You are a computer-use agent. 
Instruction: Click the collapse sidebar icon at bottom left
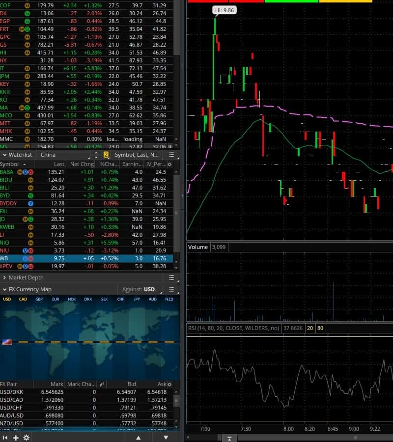point(5,438)
